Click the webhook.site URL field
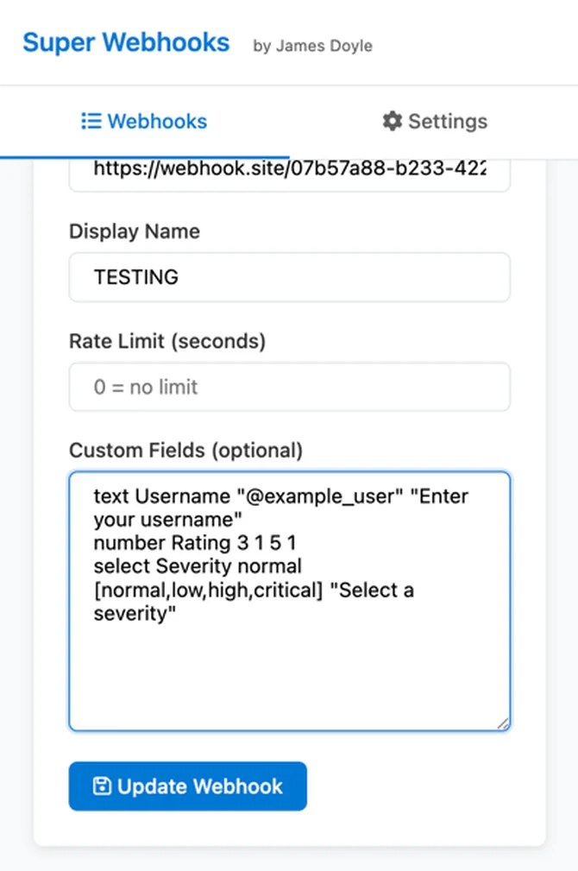Image resolution: width=578 pixels, height=871 pixels. click(x=289, y=170)
